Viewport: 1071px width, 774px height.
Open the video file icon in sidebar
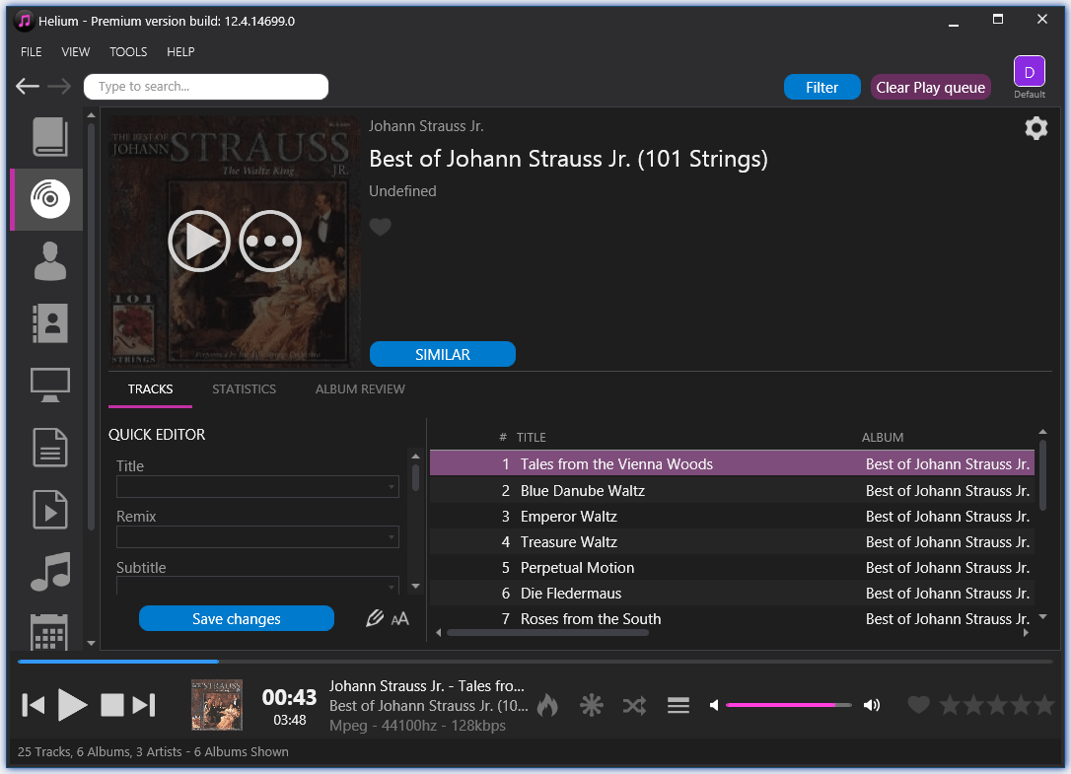pos(50,510)
